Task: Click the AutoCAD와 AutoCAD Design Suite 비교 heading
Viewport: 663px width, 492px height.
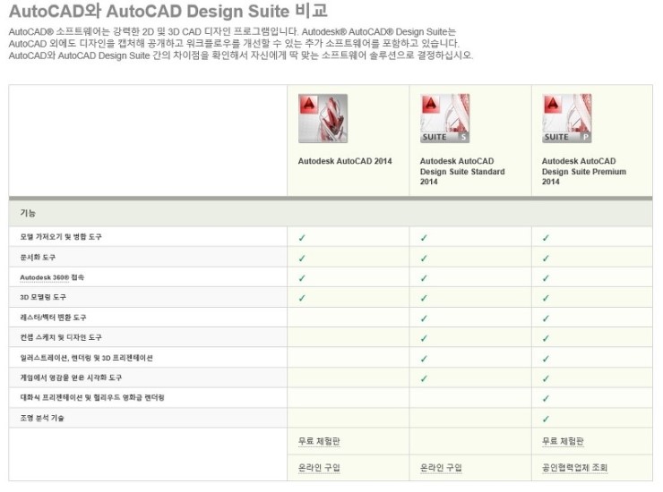Action: [168, 11]
